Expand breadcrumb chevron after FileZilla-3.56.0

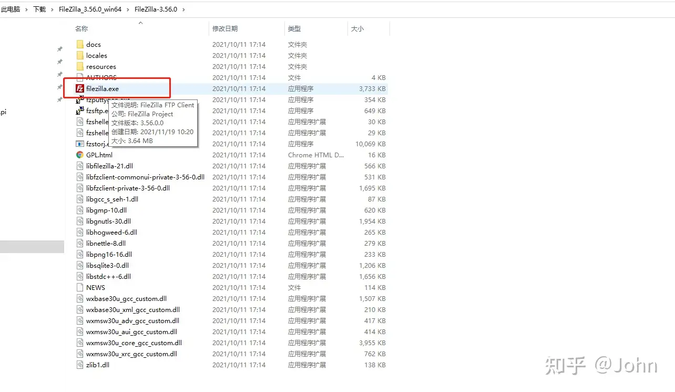pyautogui.click(x=182, y=9)
